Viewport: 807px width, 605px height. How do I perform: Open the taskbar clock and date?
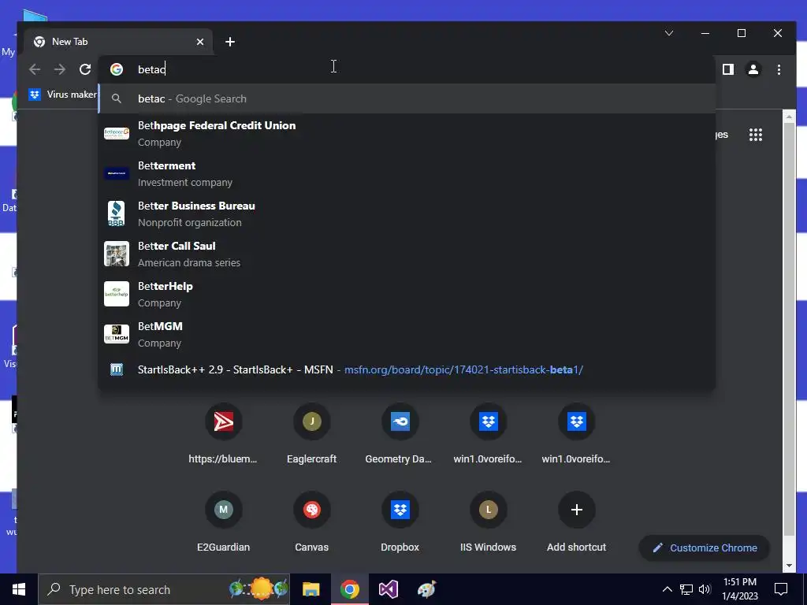(x=740, y=589)
